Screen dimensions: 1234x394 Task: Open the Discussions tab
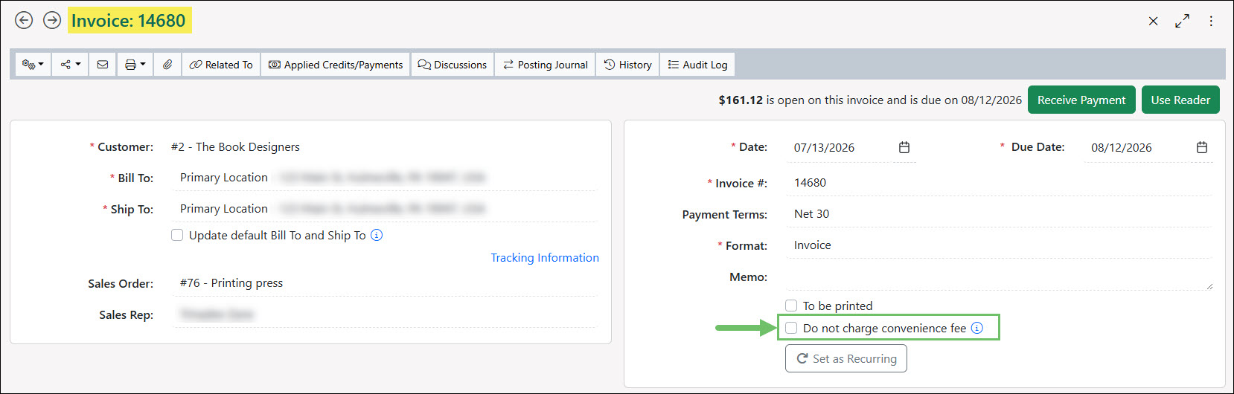453,65
